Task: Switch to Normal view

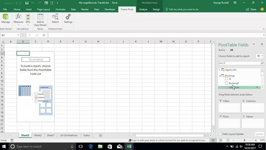Action: click(213, 140)
